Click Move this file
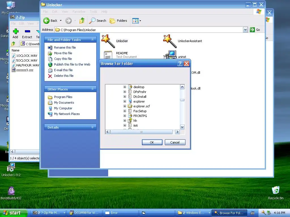The height and width of the screenshot is (217, 290). [63, 53]
